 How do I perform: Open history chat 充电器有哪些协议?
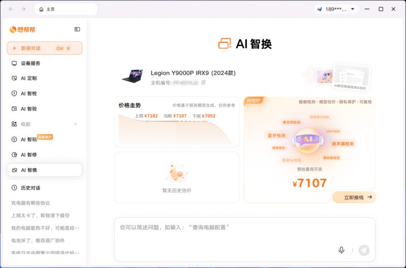point(30,203)
